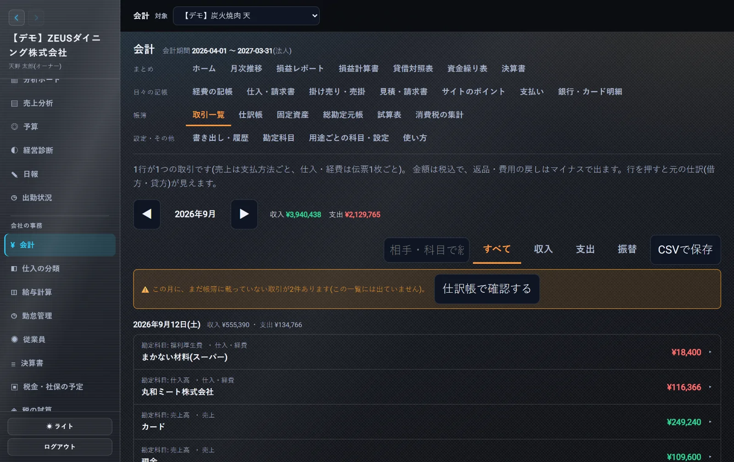734x462 pixels.
Task: Open the 勘定科目 settings tab
Action: tap(278, 138)
